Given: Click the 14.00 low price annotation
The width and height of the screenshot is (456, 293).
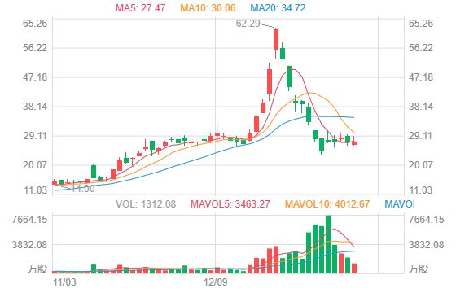Looking at the screenshot, I should pyautogui.click(x=82, y=189).
